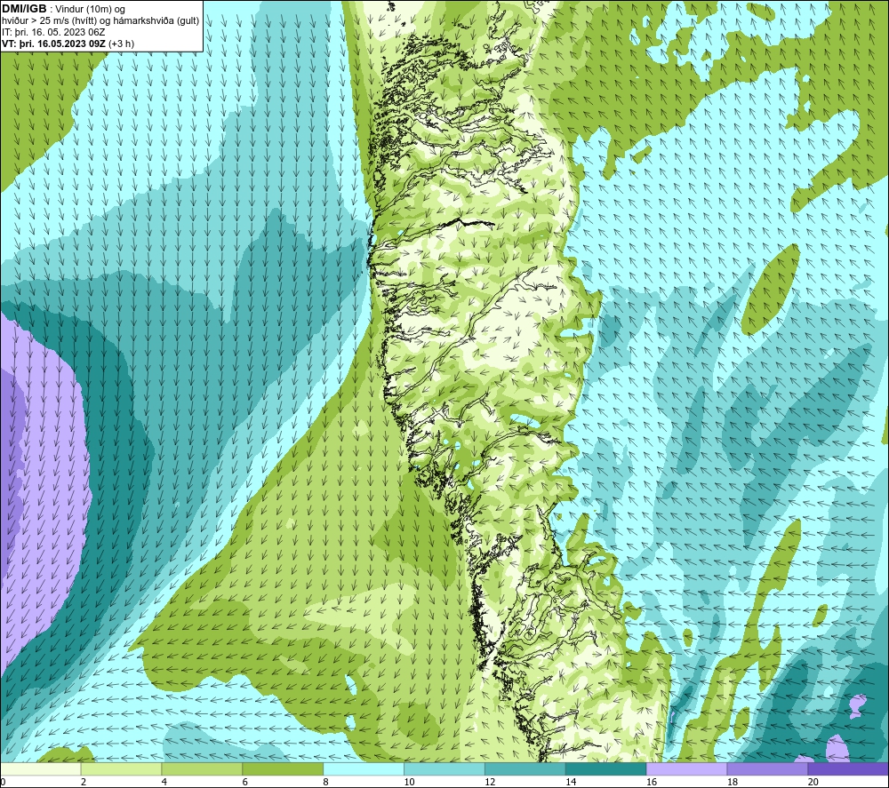Click the legend label '2'
Viewport: 889px width, 788px height.
tap(84, 782)
